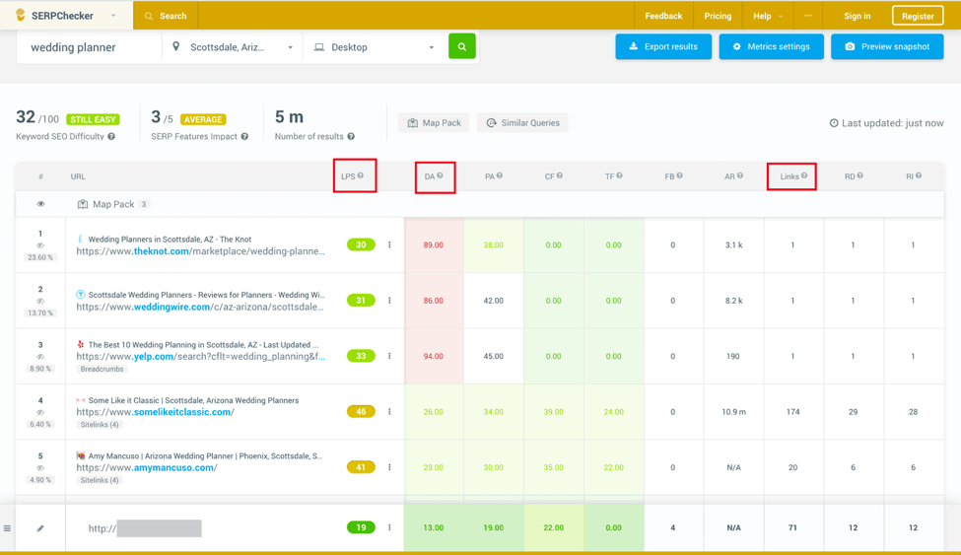
Task: Click the LPS column help icon
Action: pyautogui.click(x=361, y=175)
